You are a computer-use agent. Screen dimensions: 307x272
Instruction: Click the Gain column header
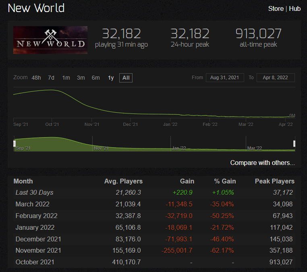pyautogui.click(x=187, y=181)
